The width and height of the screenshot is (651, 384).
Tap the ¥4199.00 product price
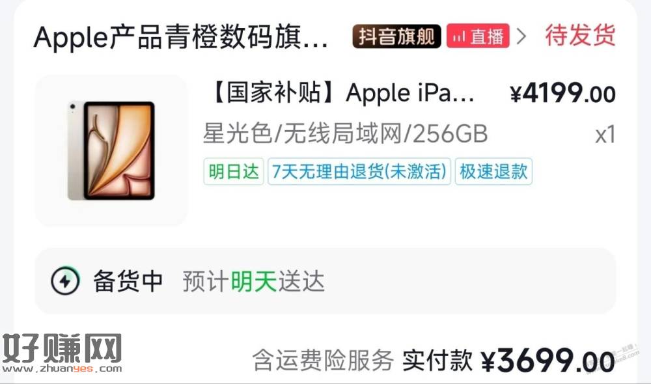562,94
